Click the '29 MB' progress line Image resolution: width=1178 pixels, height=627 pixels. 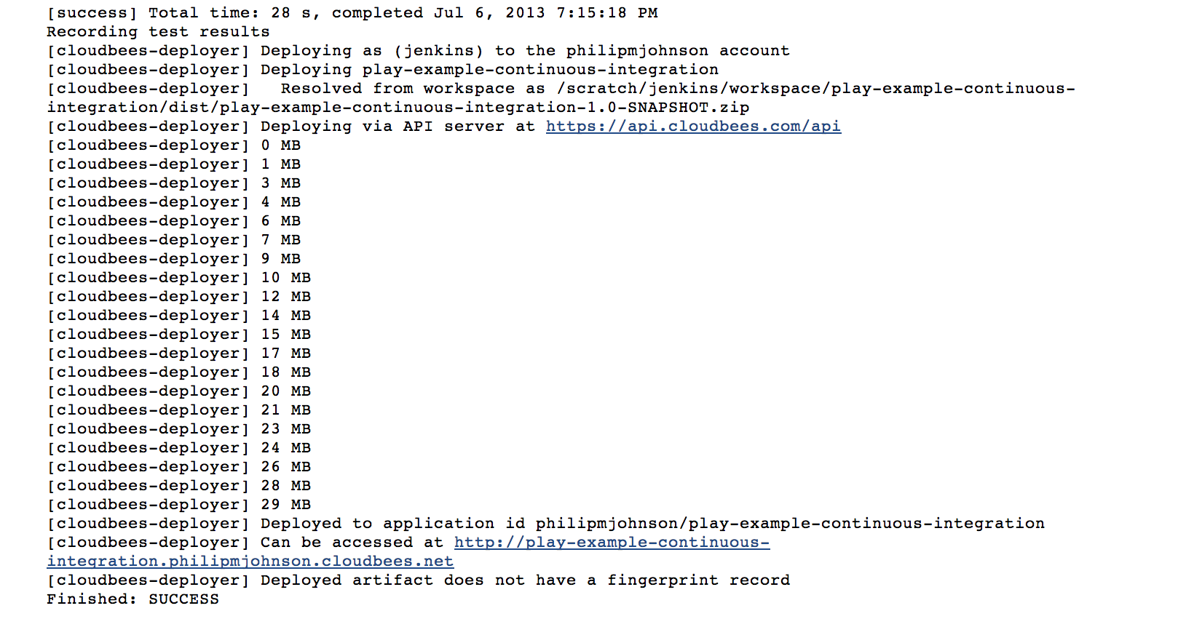click(x=179, y=505)
